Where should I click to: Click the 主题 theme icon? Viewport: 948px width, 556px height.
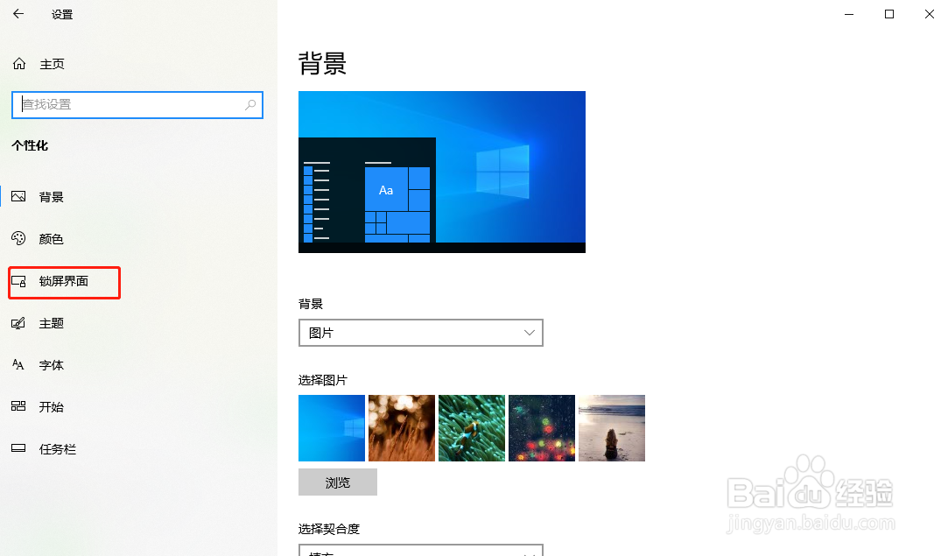click(x=18, y=323)
